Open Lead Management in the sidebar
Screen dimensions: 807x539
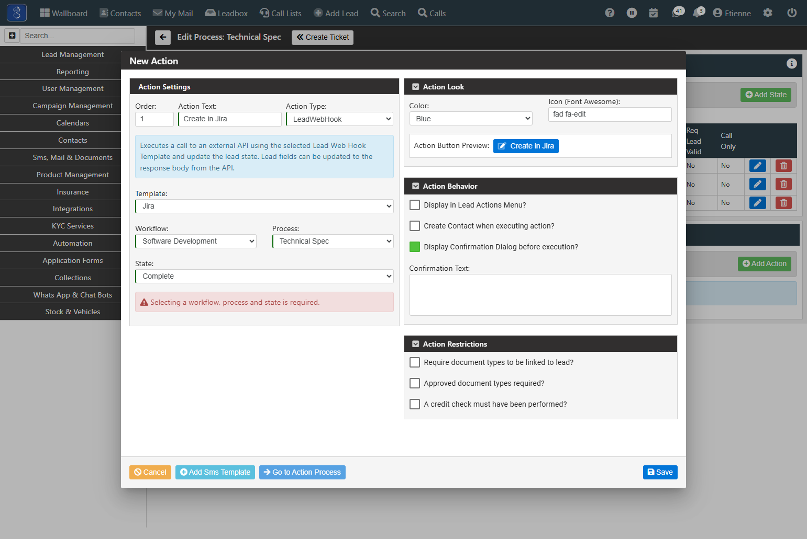(x=73, y=54)
